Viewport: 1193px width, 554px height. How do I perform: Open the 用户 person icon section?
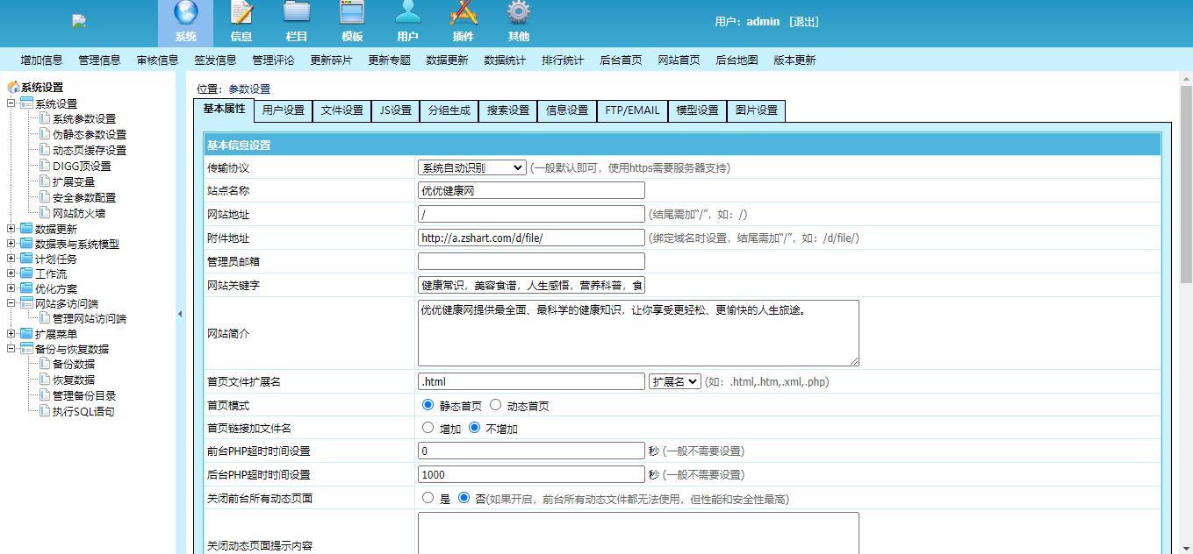pos(407,23)
